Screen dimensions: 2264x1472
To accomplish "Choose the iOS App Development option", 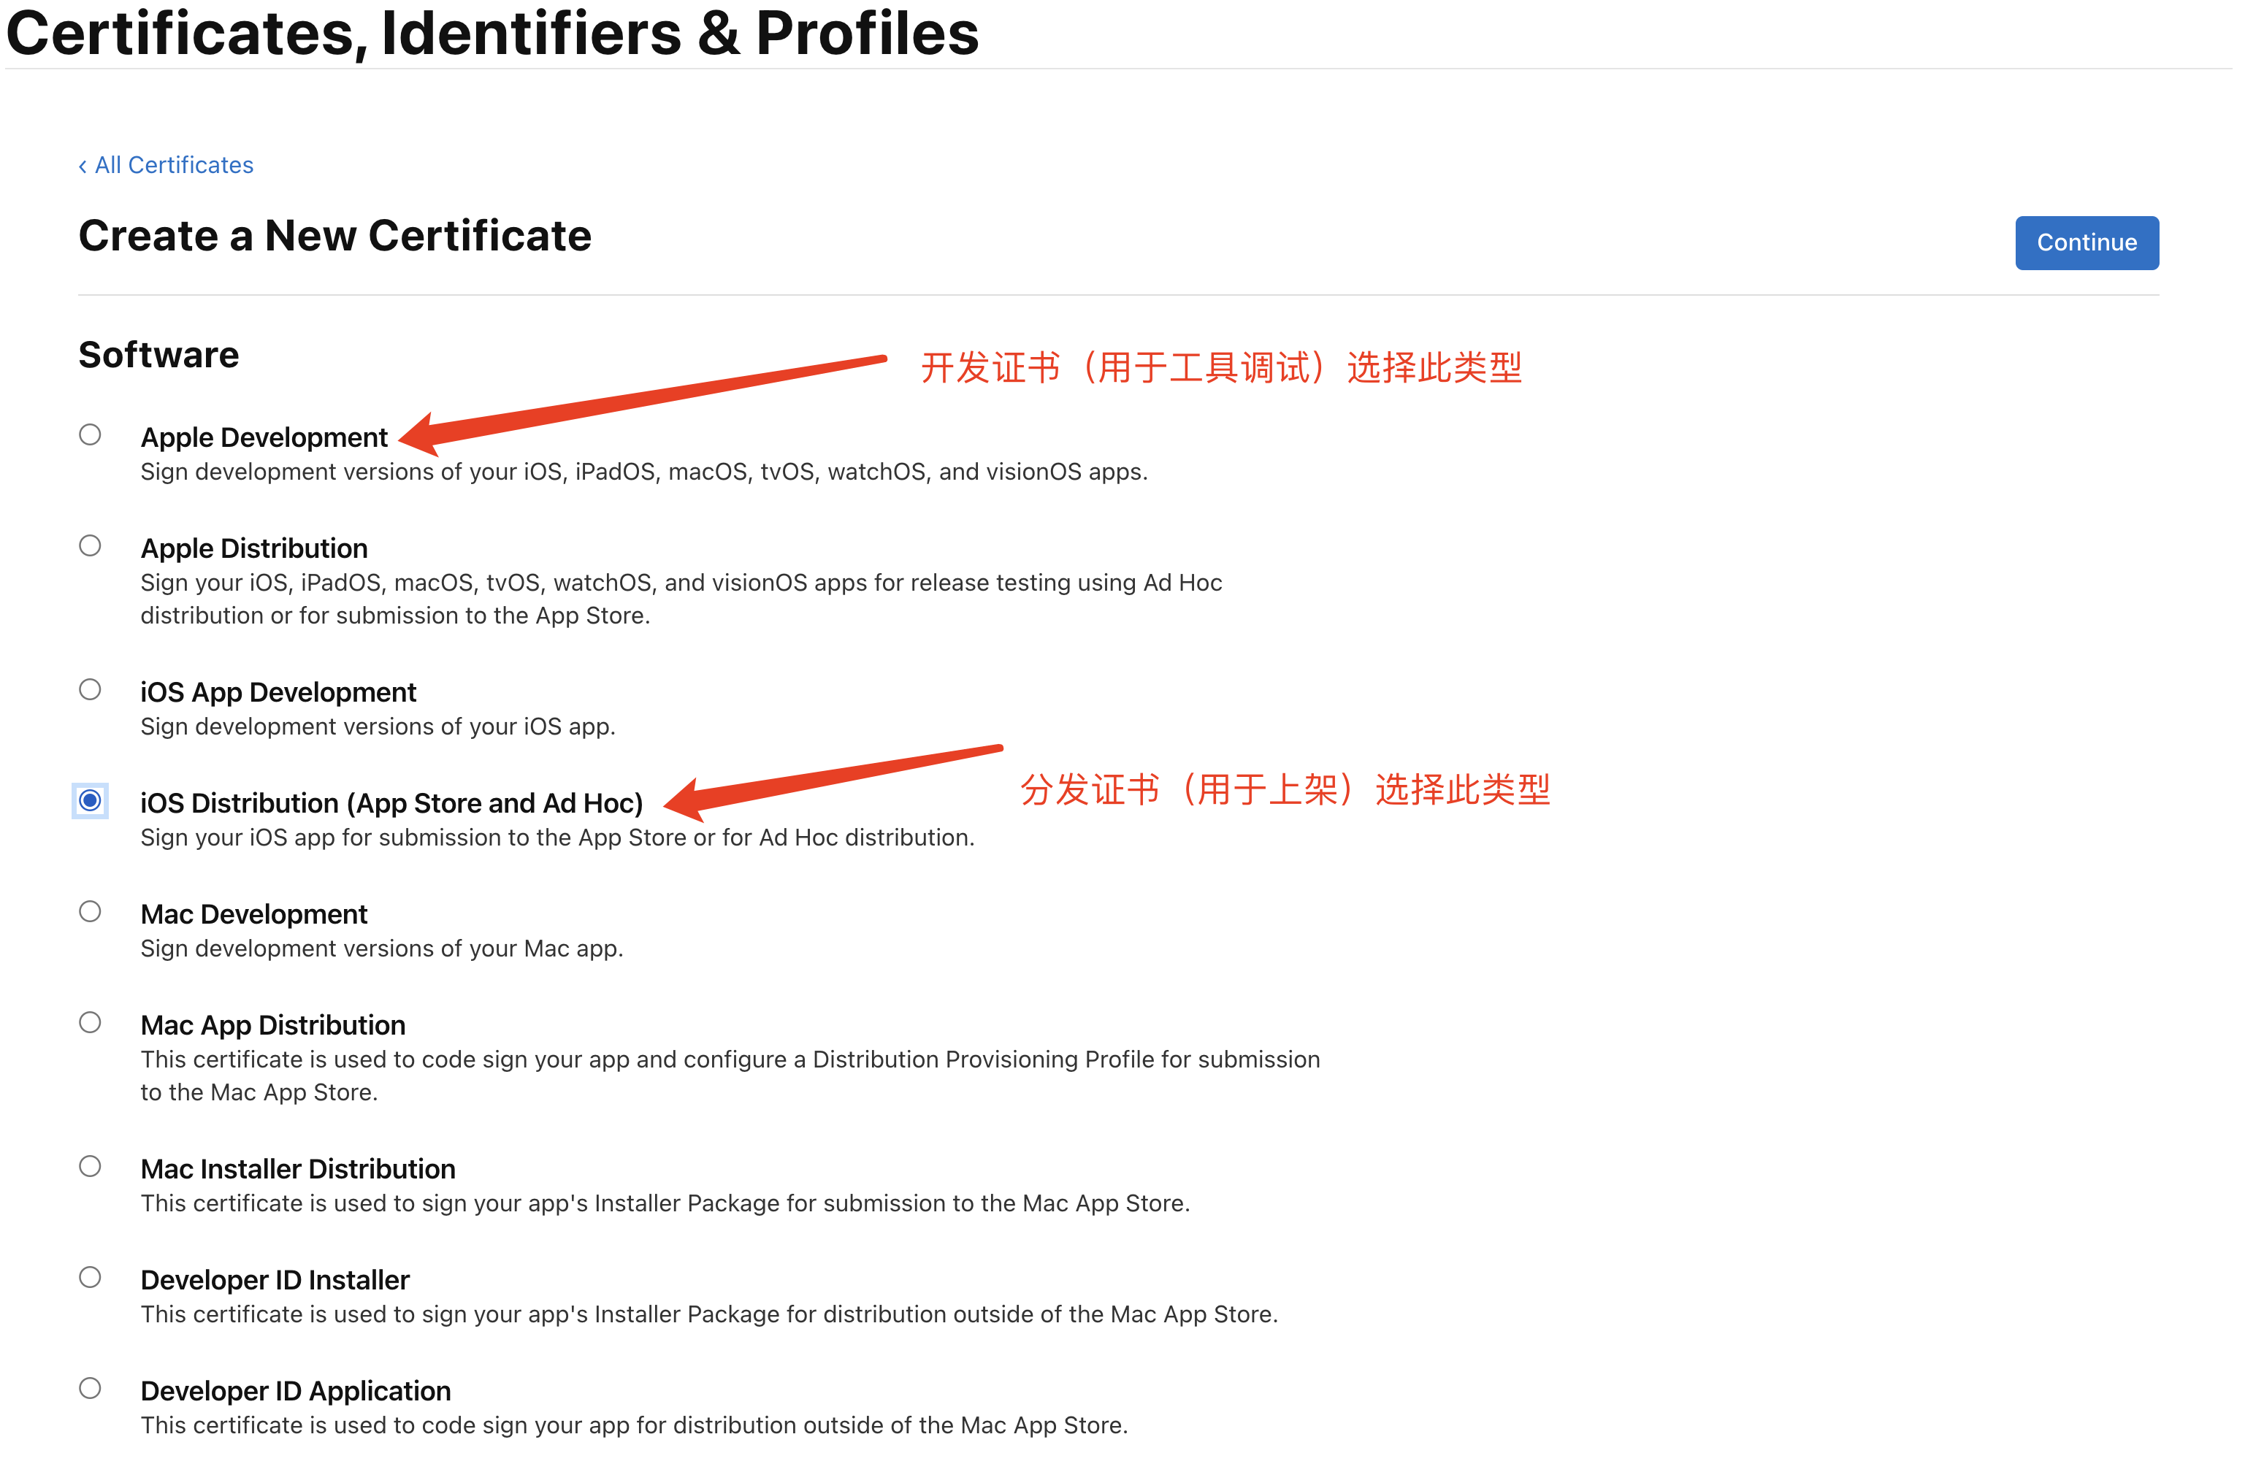I will (91, 689).
